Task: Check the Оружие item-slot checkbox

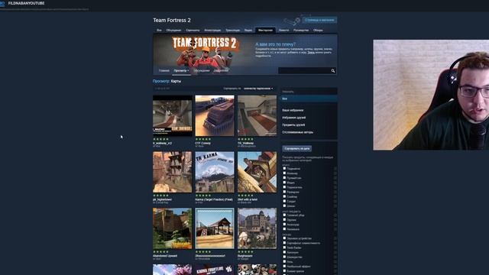Action: [x=284, y=219]
